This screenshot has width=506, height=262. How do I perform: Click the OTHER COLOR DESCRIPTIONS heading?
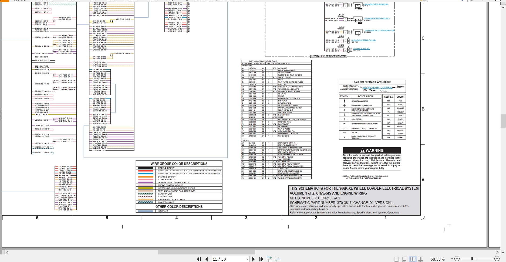[179, 206]
